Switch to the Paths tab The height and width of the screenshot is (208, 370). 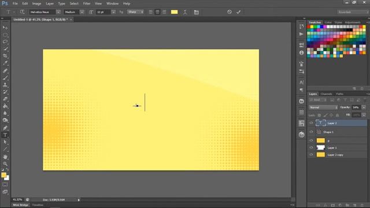click(339, 94)
